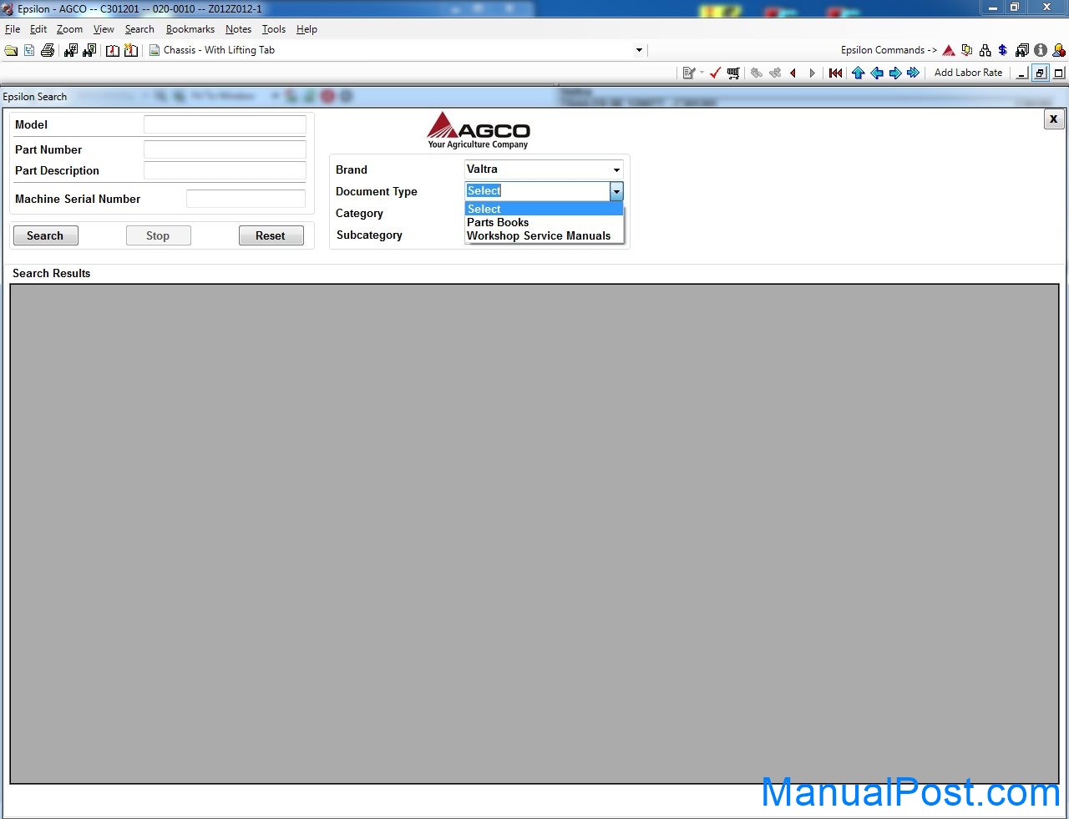Click the Model input field
1069x819 pixels.
click(225, 124)
